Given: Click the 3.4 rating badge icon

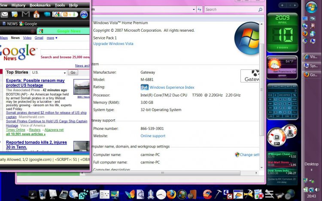Looking at the screenshot, I should 144,87.
